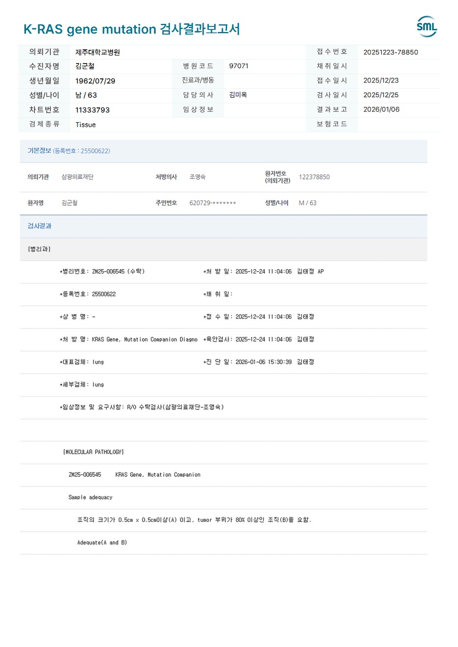Select the Adequate(A and B) result

coord(102,543)
